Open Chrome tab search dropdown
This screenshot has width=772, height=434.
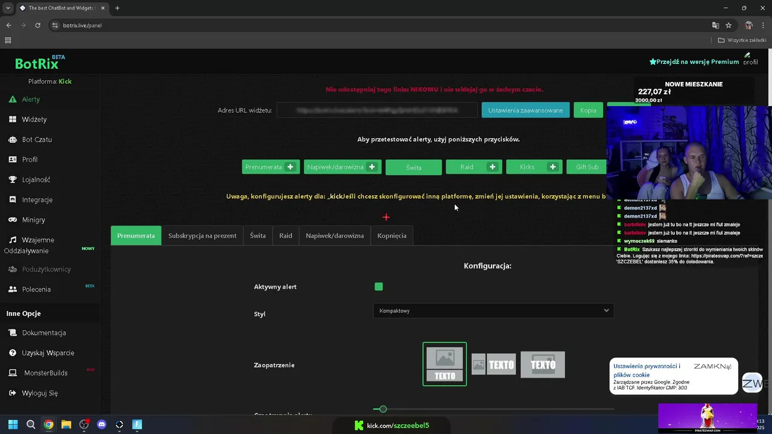coord(8,8)
